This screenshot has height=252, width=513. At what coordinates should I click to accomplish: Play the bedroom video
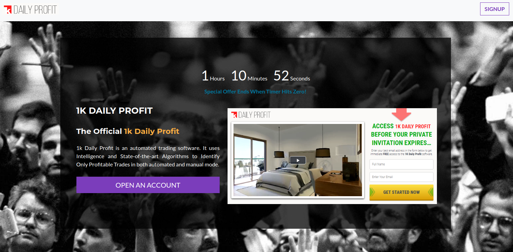[297, 160]
